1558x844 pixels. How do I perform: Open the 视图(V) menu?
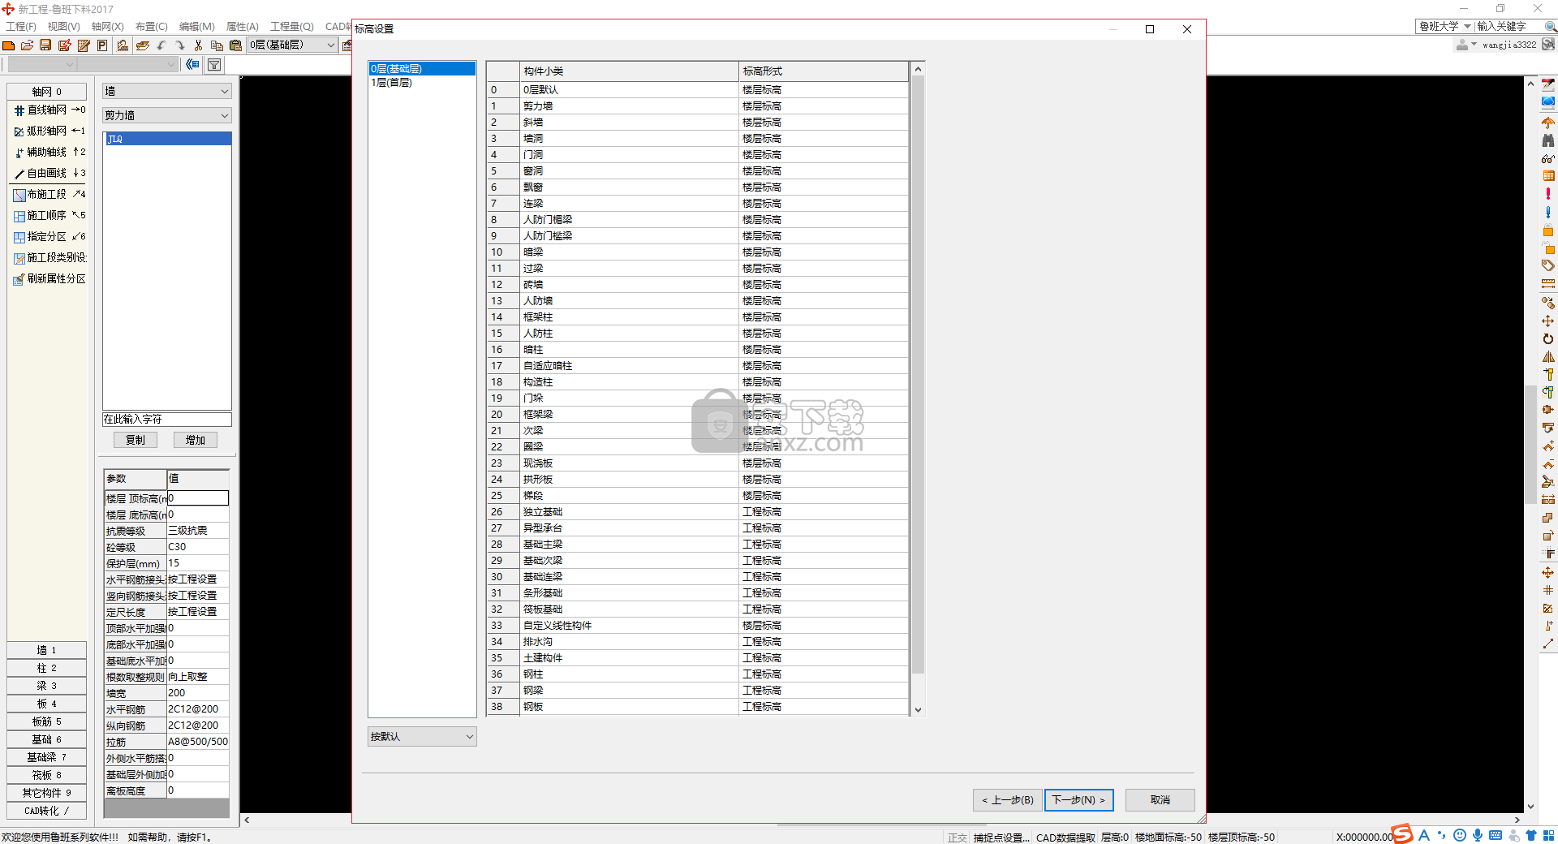63,27
